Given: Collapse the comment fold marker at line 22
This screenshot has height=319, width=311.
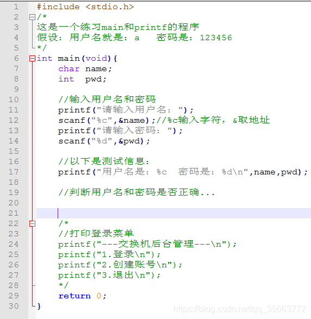Looking at the screenshot, I should coord(32,223).
